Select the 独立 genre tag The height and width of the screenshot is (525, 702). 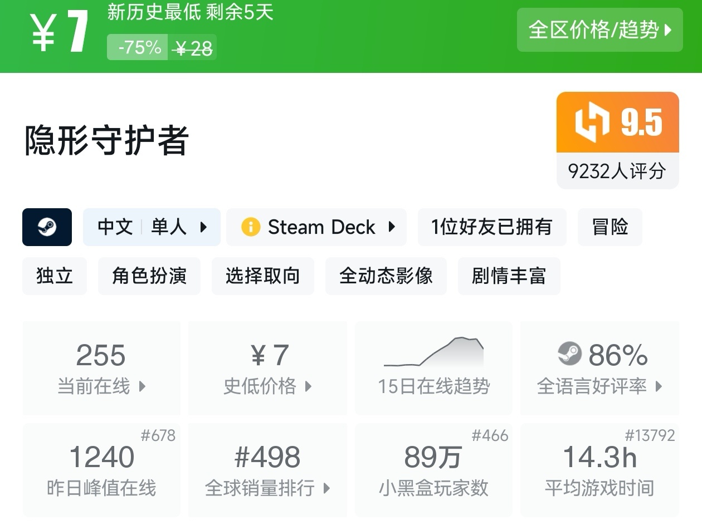point(55,276)
